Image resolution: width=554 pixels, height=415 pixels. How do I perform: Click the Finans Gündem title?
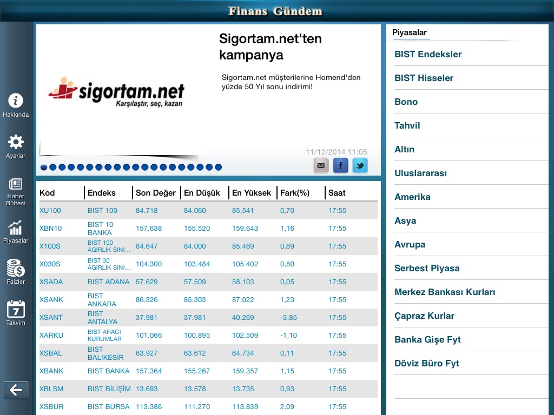pos(275,11)
